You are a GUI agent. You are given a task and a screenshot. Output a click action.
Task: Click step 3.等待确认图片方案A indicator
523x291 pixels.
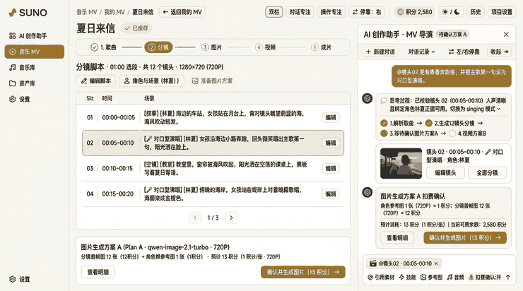coord(384,133)
